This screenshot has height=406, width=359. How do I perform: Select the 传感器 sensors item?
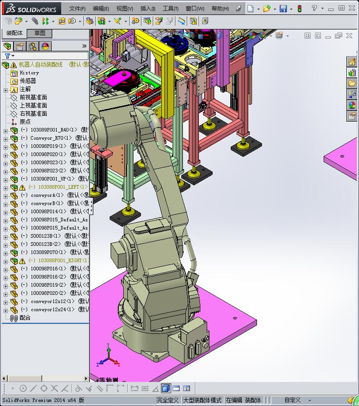(28, 81)
